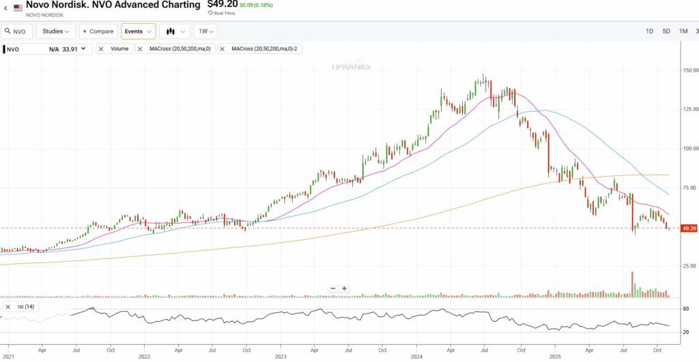Screen dimensions: 699x362
Task: Zoom in with the plus button
Action: (344, 288)
